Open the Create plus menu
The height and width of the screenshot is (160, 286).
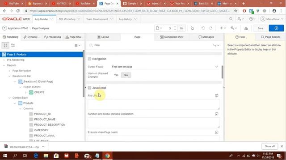click(x=223, y=28)
